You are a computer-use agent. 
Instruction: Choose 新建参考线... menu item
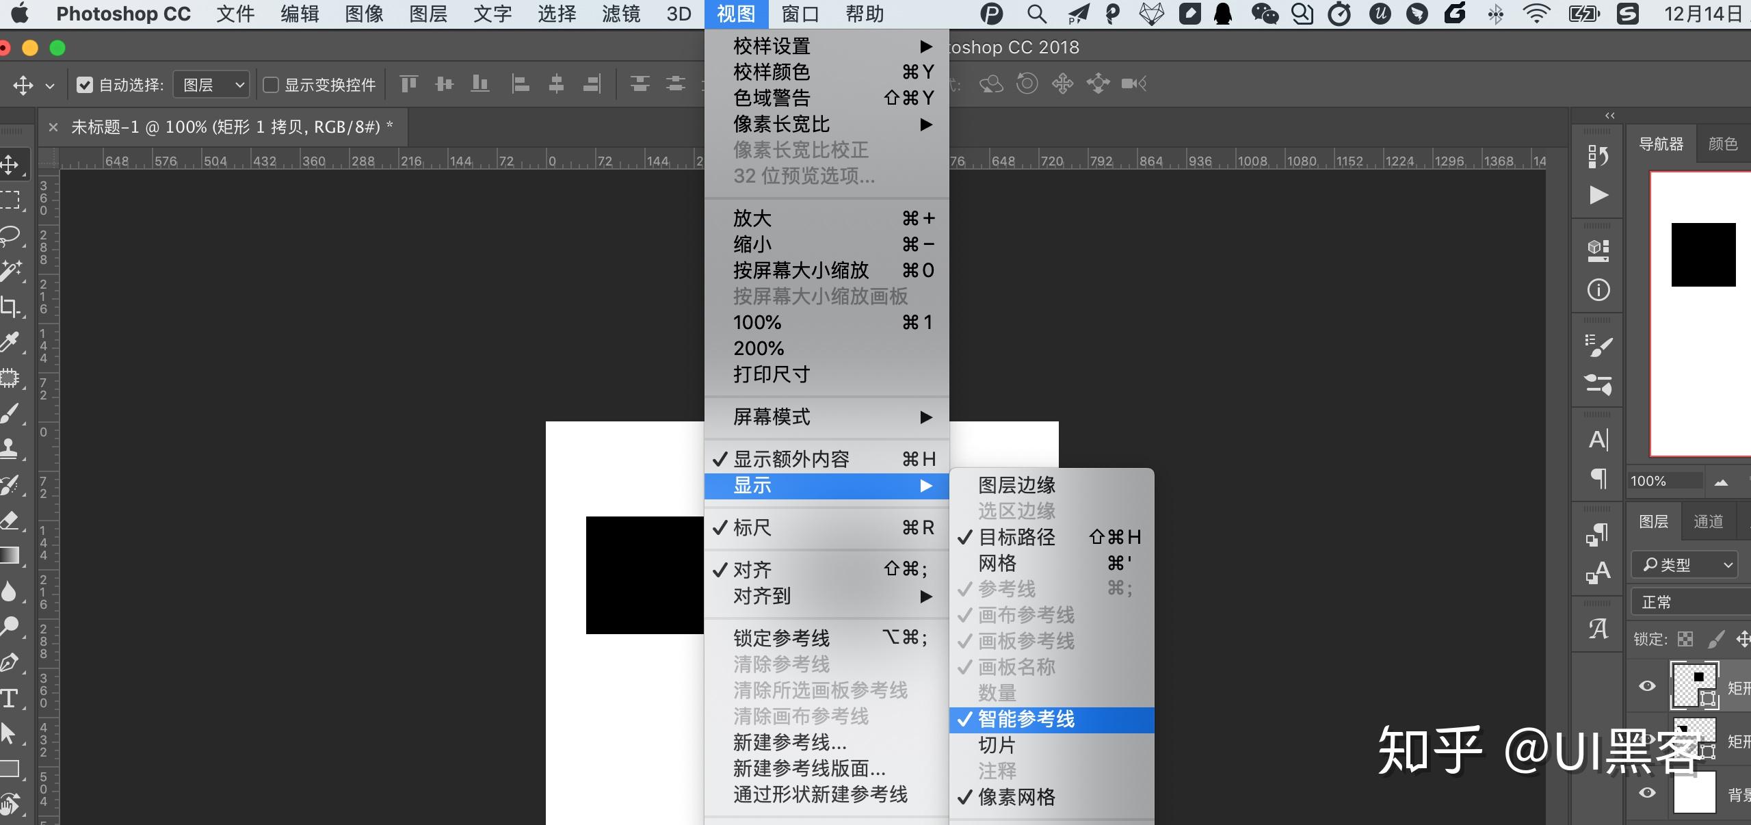827,742
